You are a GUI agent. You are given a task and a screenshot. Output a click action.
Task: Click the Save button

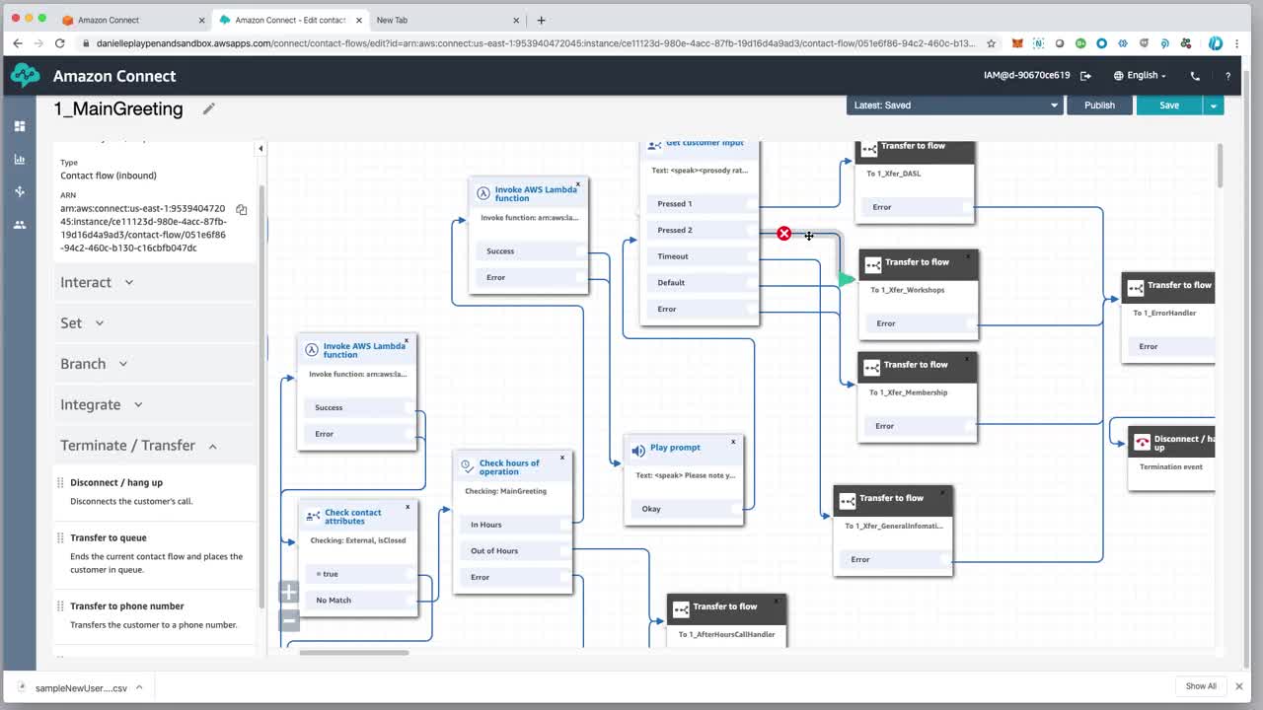[x=1169, y=105]
